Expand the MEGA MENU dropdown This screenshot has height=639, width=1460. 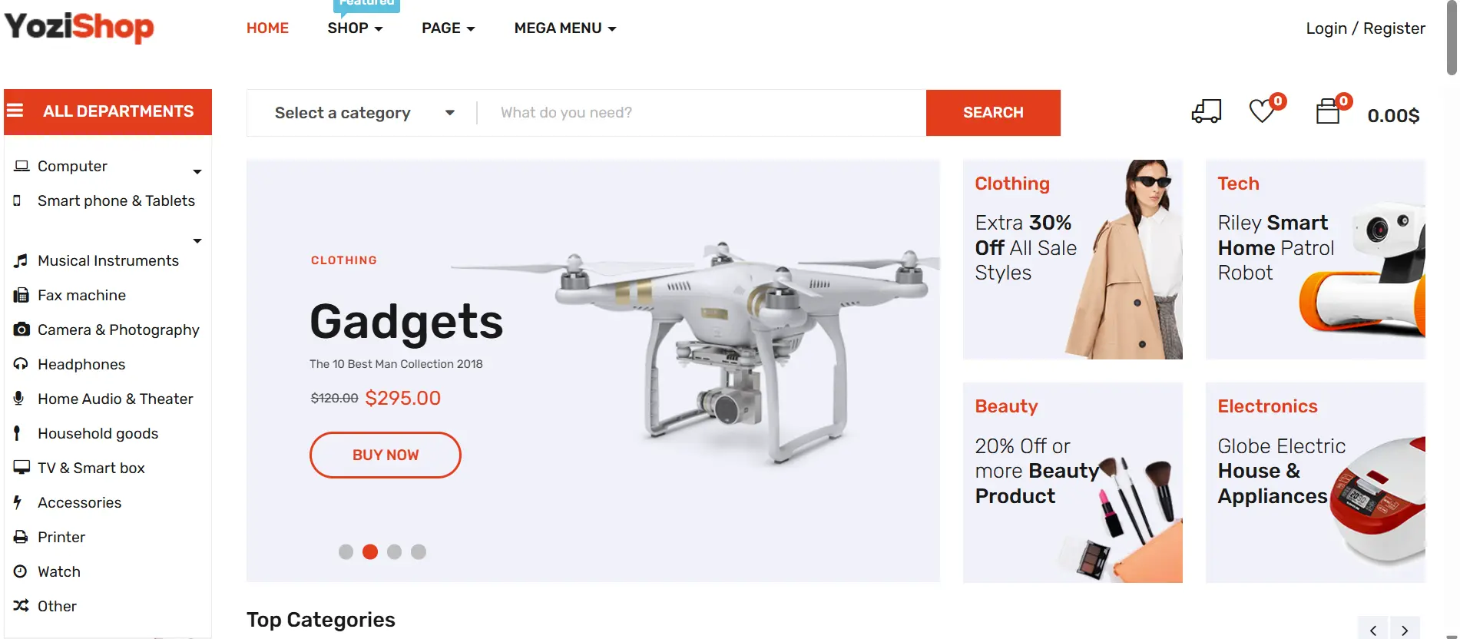[565, 28]
